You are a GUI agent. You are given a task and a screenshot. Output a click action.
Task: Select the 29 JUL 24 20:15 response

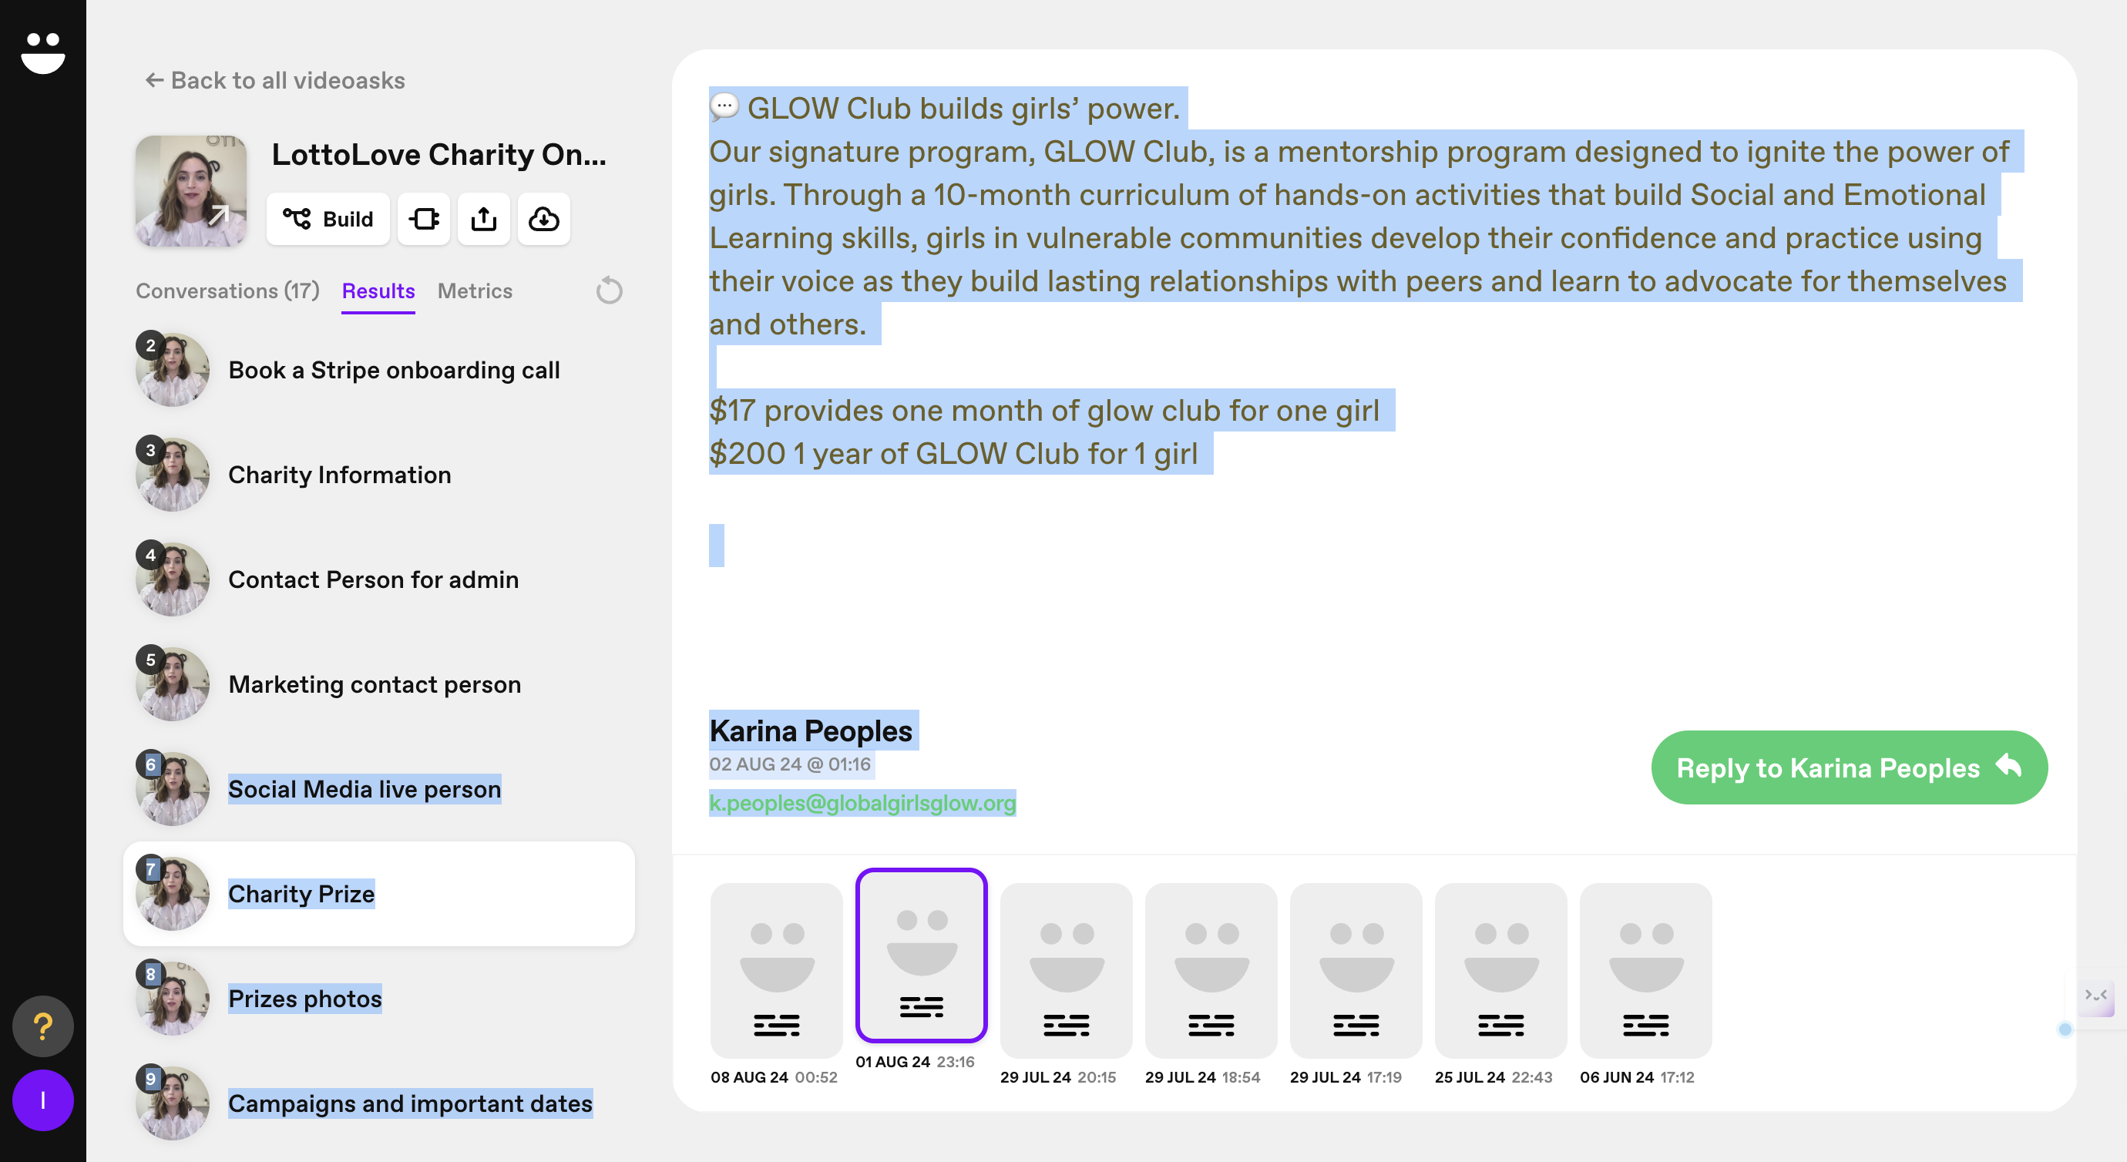click(x=1065, y=970)
